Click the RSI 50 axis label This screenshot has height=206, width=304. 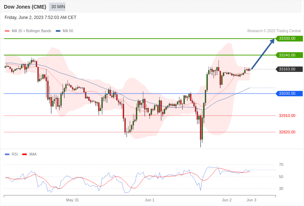coord(281,177)
